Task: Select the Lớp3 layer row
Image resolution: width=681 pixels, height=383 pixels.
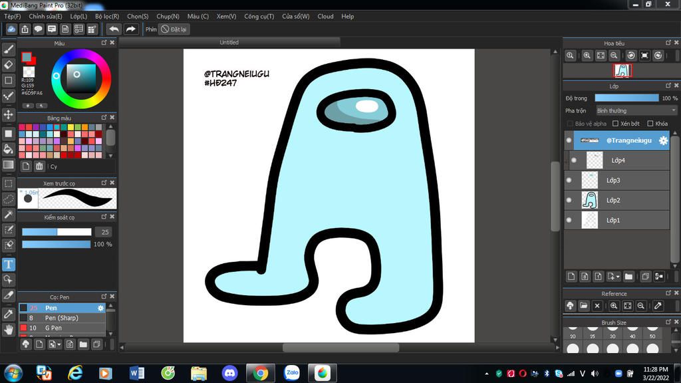Action: [x=617, y=180]
